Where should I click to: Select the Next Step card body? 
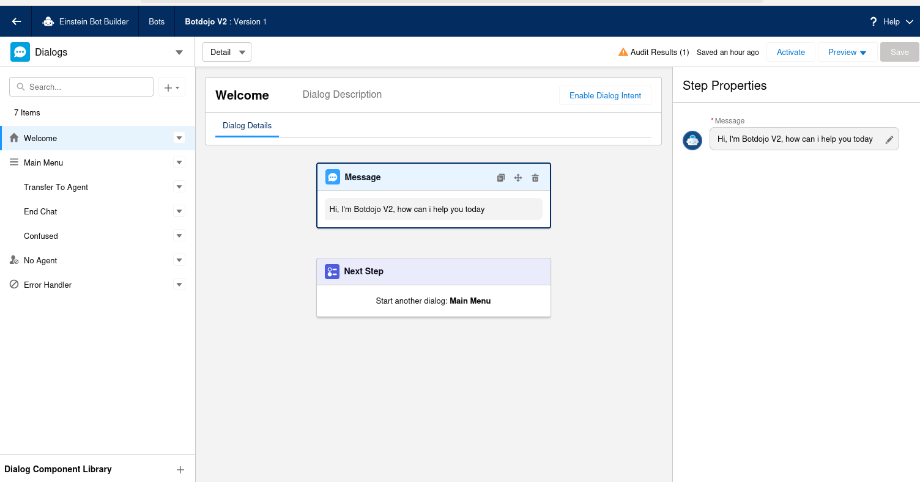[x=434, y=301]
